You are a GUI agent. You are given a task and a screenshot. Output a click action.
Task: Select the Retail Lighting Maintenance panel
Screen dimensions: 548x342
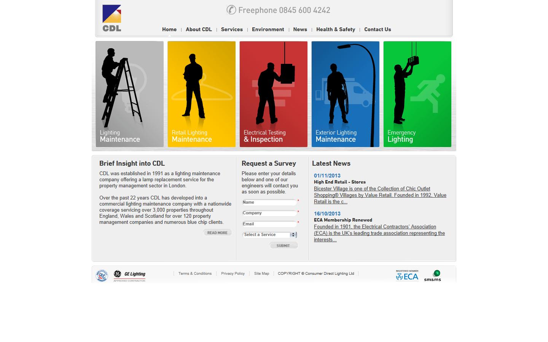pos(201,94)
